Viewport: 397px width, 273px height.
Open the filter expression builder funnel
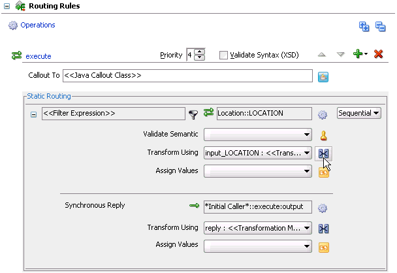click(193, 114)
